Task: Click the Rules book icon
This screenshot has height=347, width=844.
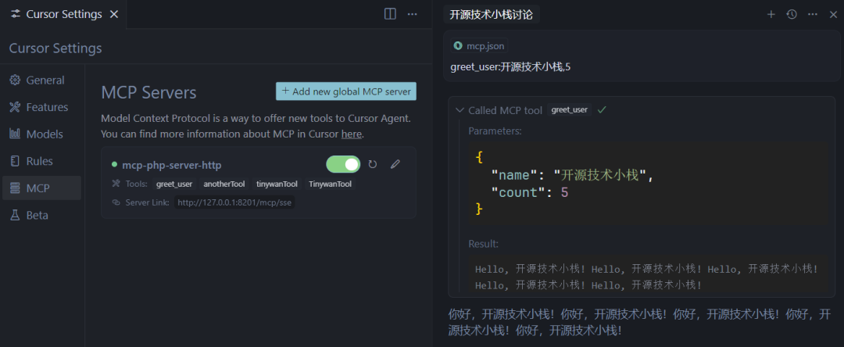Action: click(15, 161)
